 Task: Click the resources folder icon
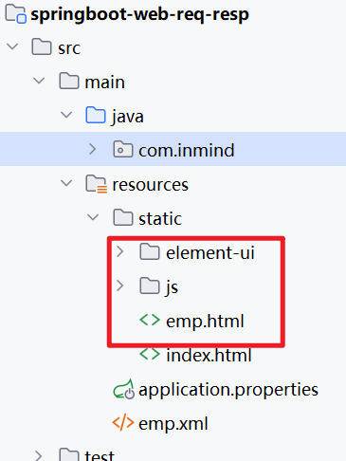click(x=96, y=184)
